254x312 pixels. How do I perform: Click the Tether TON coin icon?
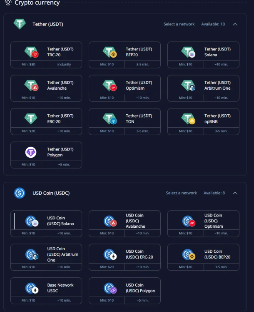pyautogui.click(x=110, y=118)
